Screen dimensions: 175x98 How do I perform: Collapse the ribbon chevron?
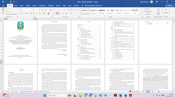173,17
